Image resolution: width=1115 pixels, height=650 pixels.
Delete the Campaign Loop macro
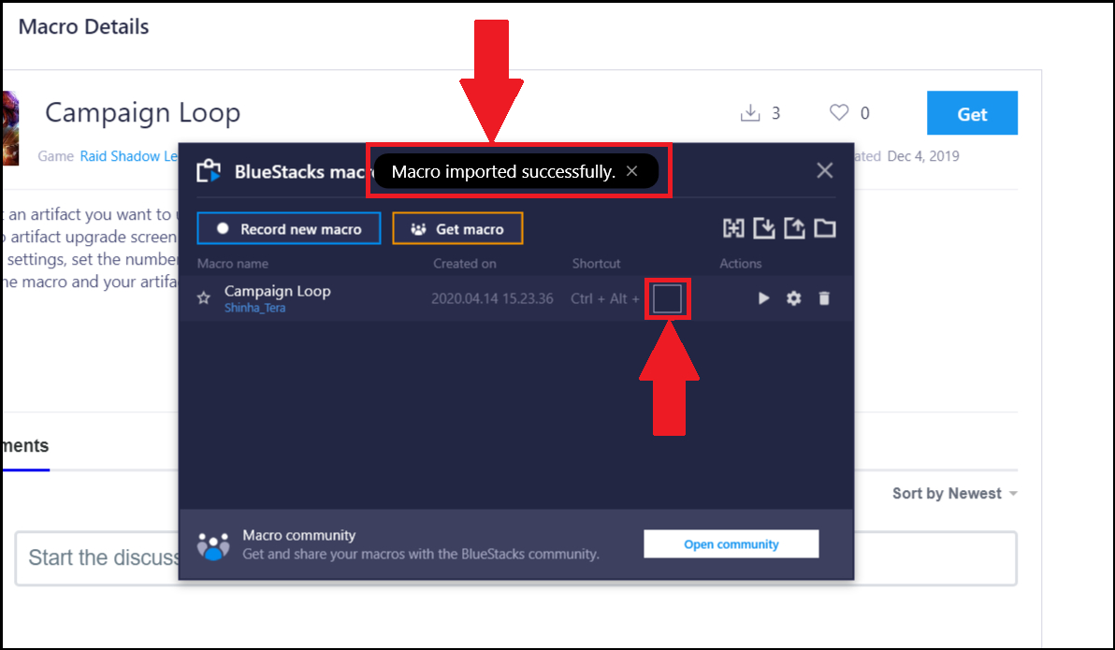(x=824, y=298)
